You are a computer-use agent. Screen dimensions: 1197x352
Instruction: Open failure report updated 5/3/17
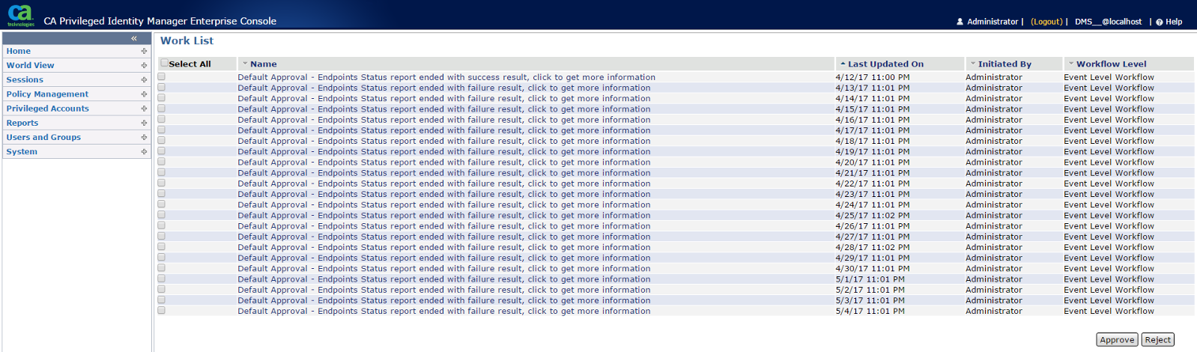[444, 300]
